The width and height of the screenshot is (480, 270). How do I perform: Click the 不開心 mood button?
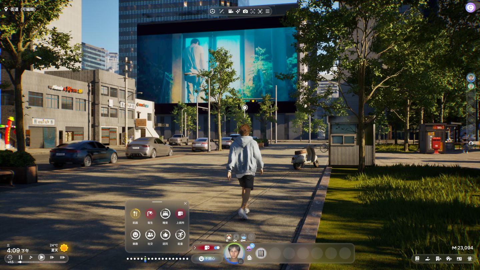tap(207, 259)
